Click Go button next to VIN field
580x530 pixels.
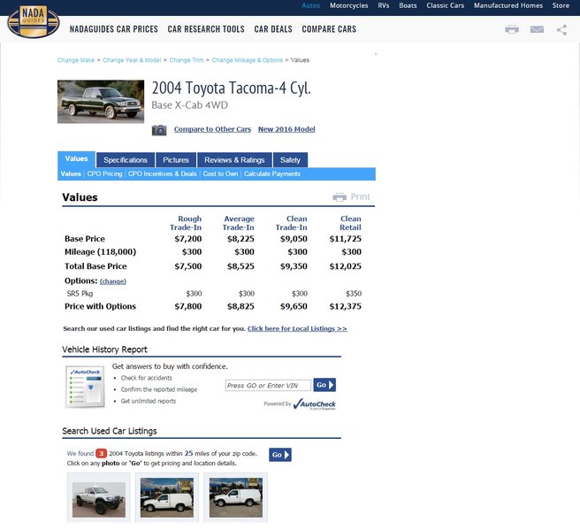(324, 385)
